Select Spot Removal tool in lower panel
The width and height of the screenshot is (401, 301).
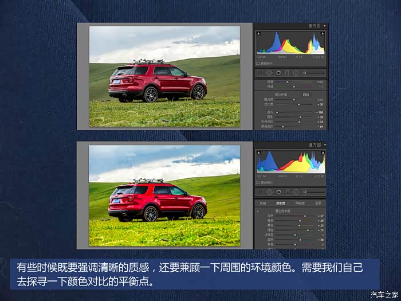tap(270, 192)
